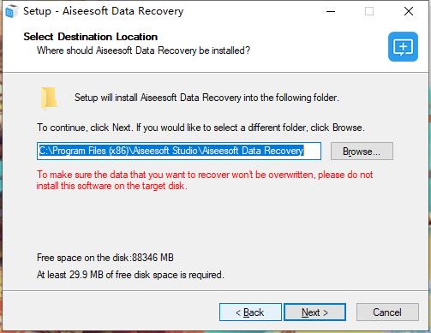Click the 'Setup - Aiseesoft Data Recovery' window title
Screen dimensions: 431x333
pos(103,11)
